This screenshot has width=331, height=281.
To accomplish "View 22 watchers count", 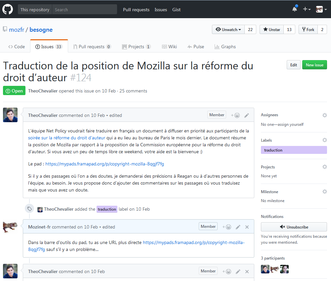I will 250,29.
